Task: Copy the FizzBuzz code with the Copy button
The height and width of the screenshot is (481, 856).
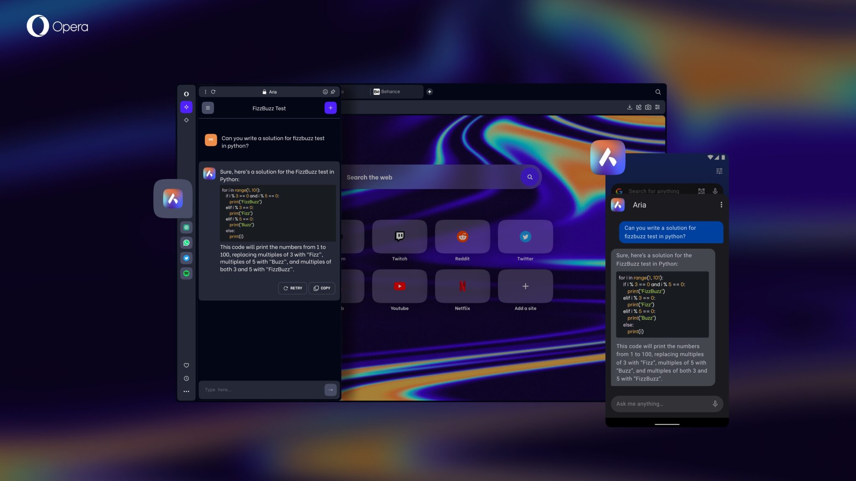Action: click(322, 288)
